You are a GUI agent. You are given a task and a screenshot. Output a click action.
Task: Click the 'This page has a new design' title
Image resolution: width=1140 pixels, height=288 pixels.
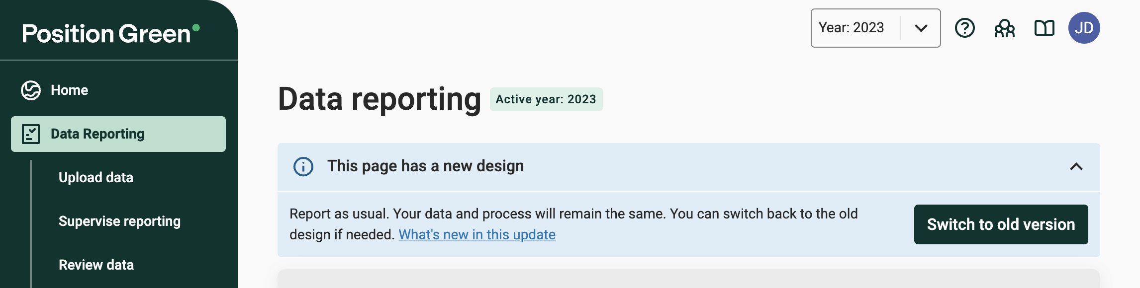click(425, 166)
